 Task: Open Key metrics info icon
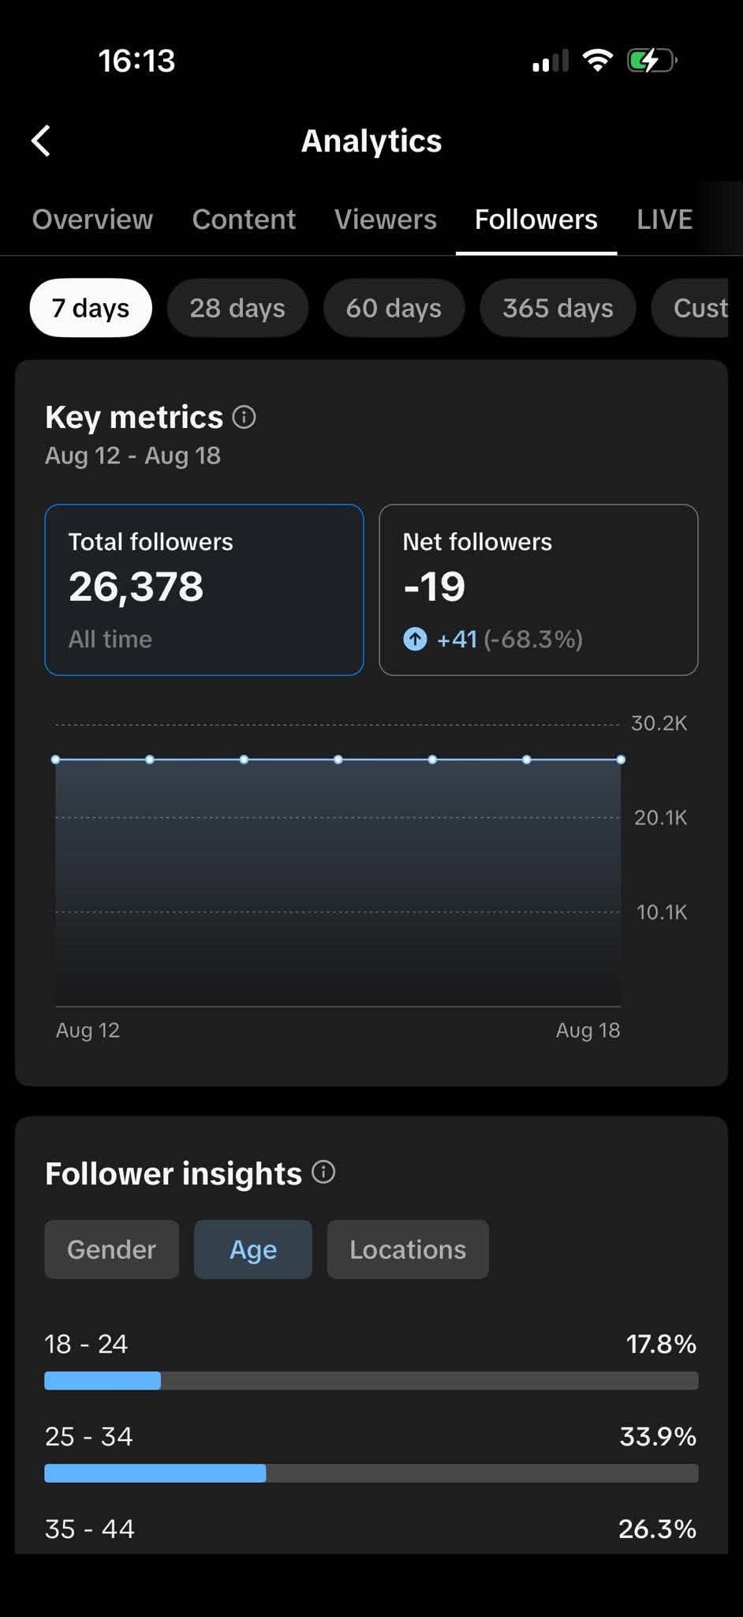(x=244, y=417)
